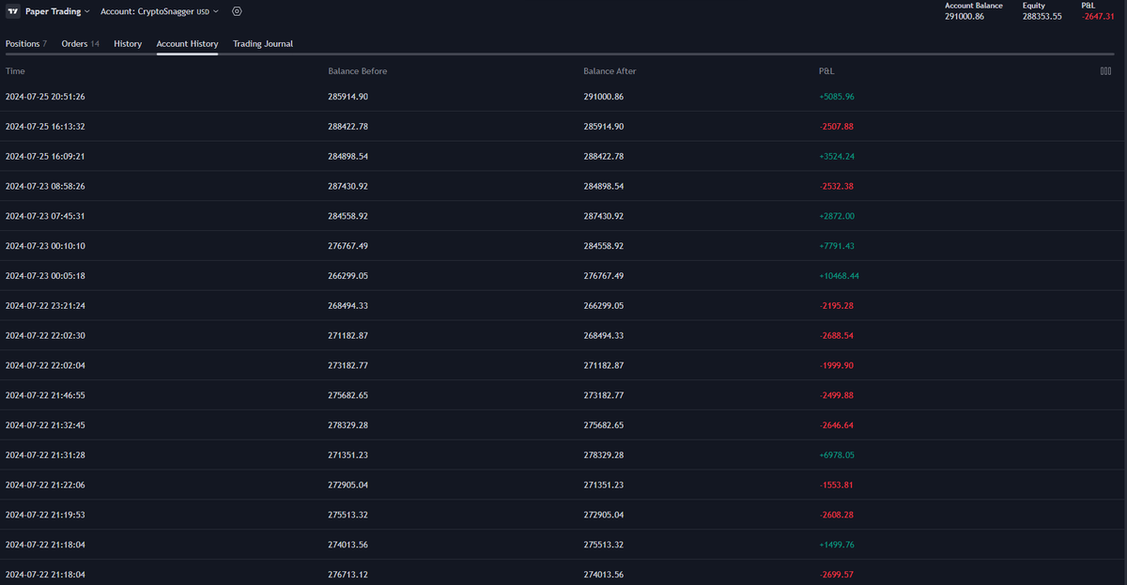
Task: Click the P&L value -2608.28
Action: (x=836, y=515)
